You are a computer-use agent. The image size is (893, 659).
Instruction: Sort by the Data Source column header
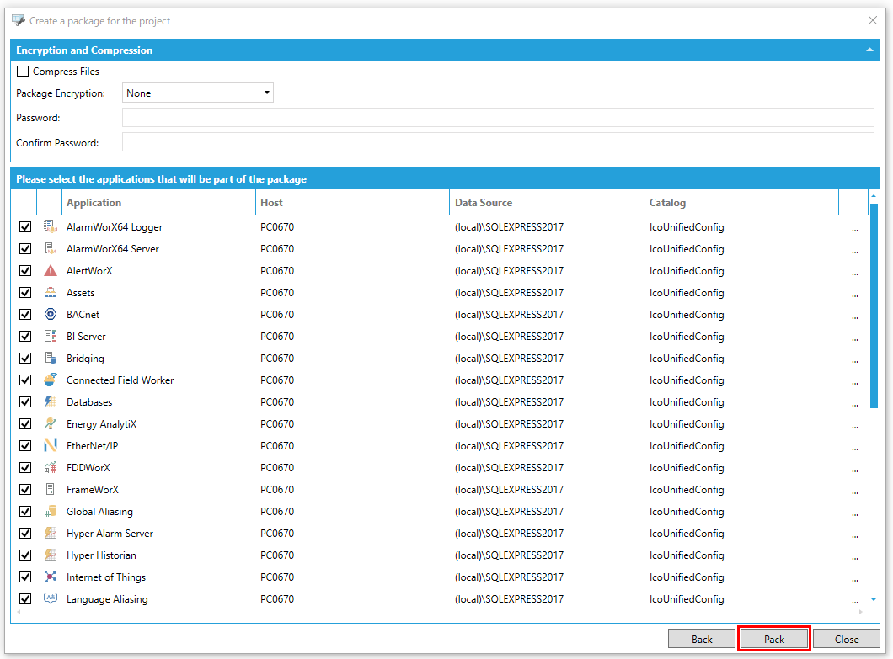click(546, 203)
